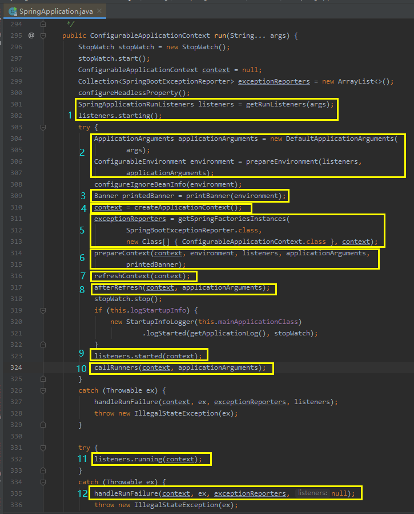The height and width of the screenshot is (514, 414).
Task: Click the fold end marker on line 325
Action: coord(43,379)
